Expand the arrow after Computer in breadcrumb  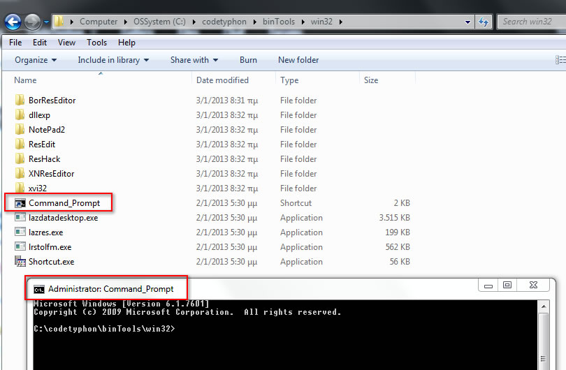click(126, 22)
